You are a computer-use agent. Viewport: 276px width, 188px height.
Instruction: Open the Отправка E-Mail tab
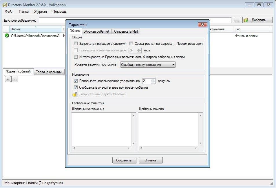[x=126, y=31]
